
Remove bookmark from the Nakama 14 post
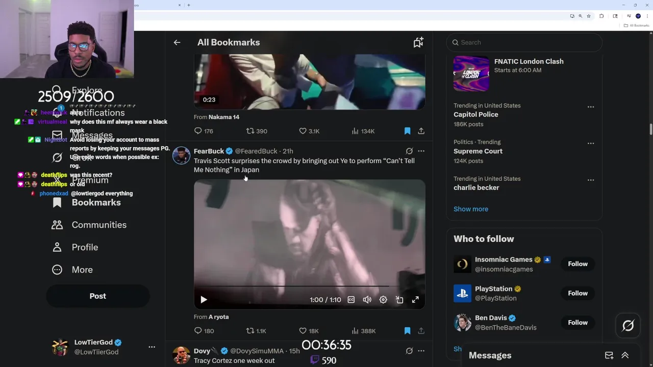coord(407,131)
